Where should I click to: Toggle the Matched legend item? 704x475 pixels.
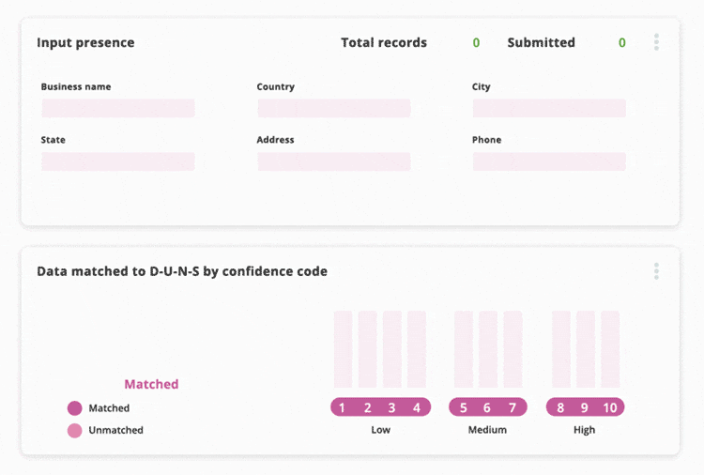(109, 408)
